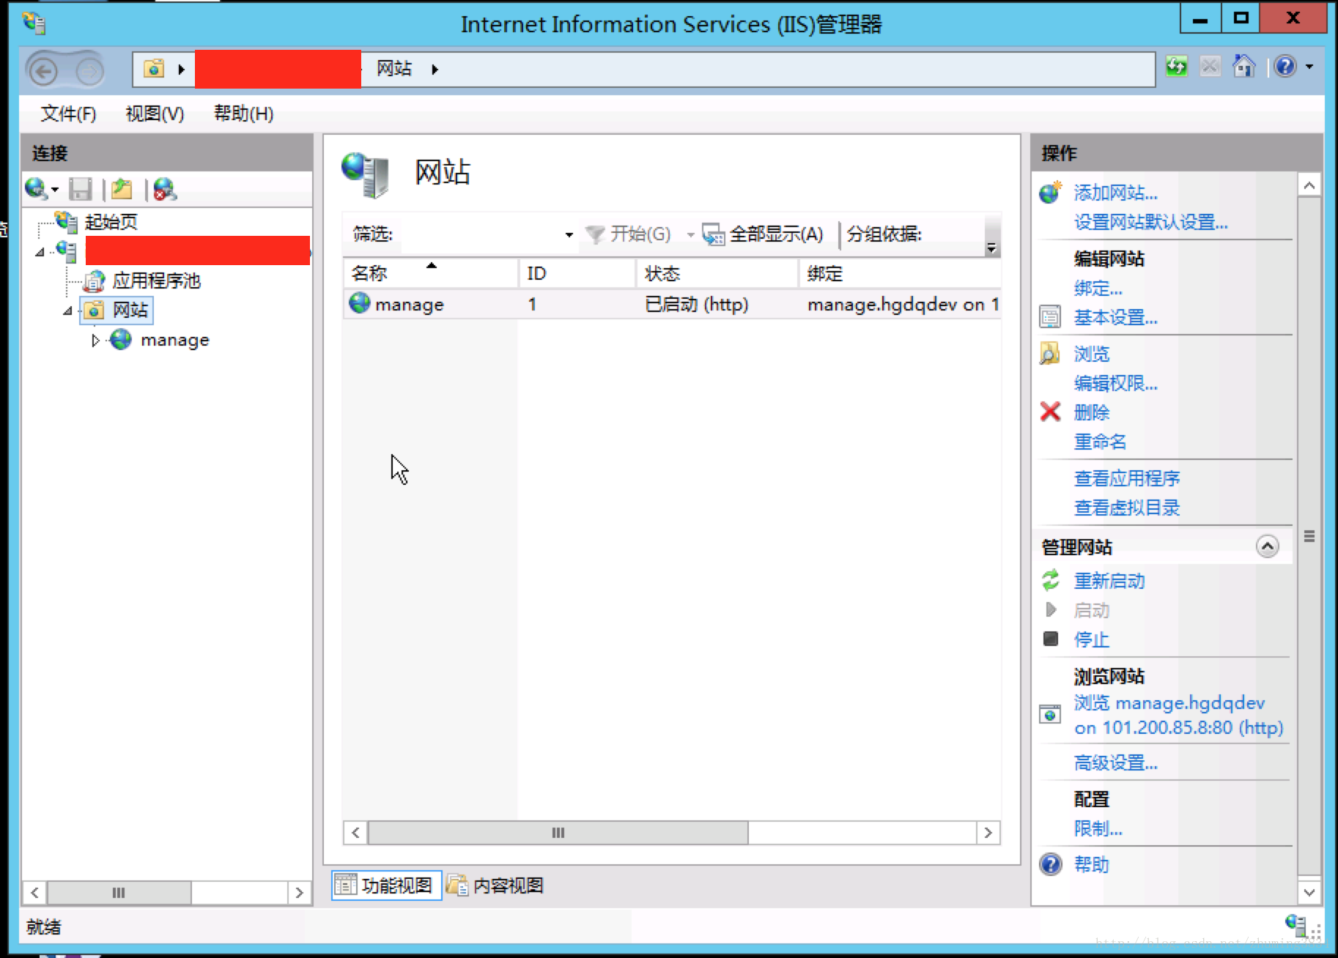Image resolution: width=1338 pixels, height=958 pixels.
Task: Click 删除 action link
Action: [x=1092, y=413]
